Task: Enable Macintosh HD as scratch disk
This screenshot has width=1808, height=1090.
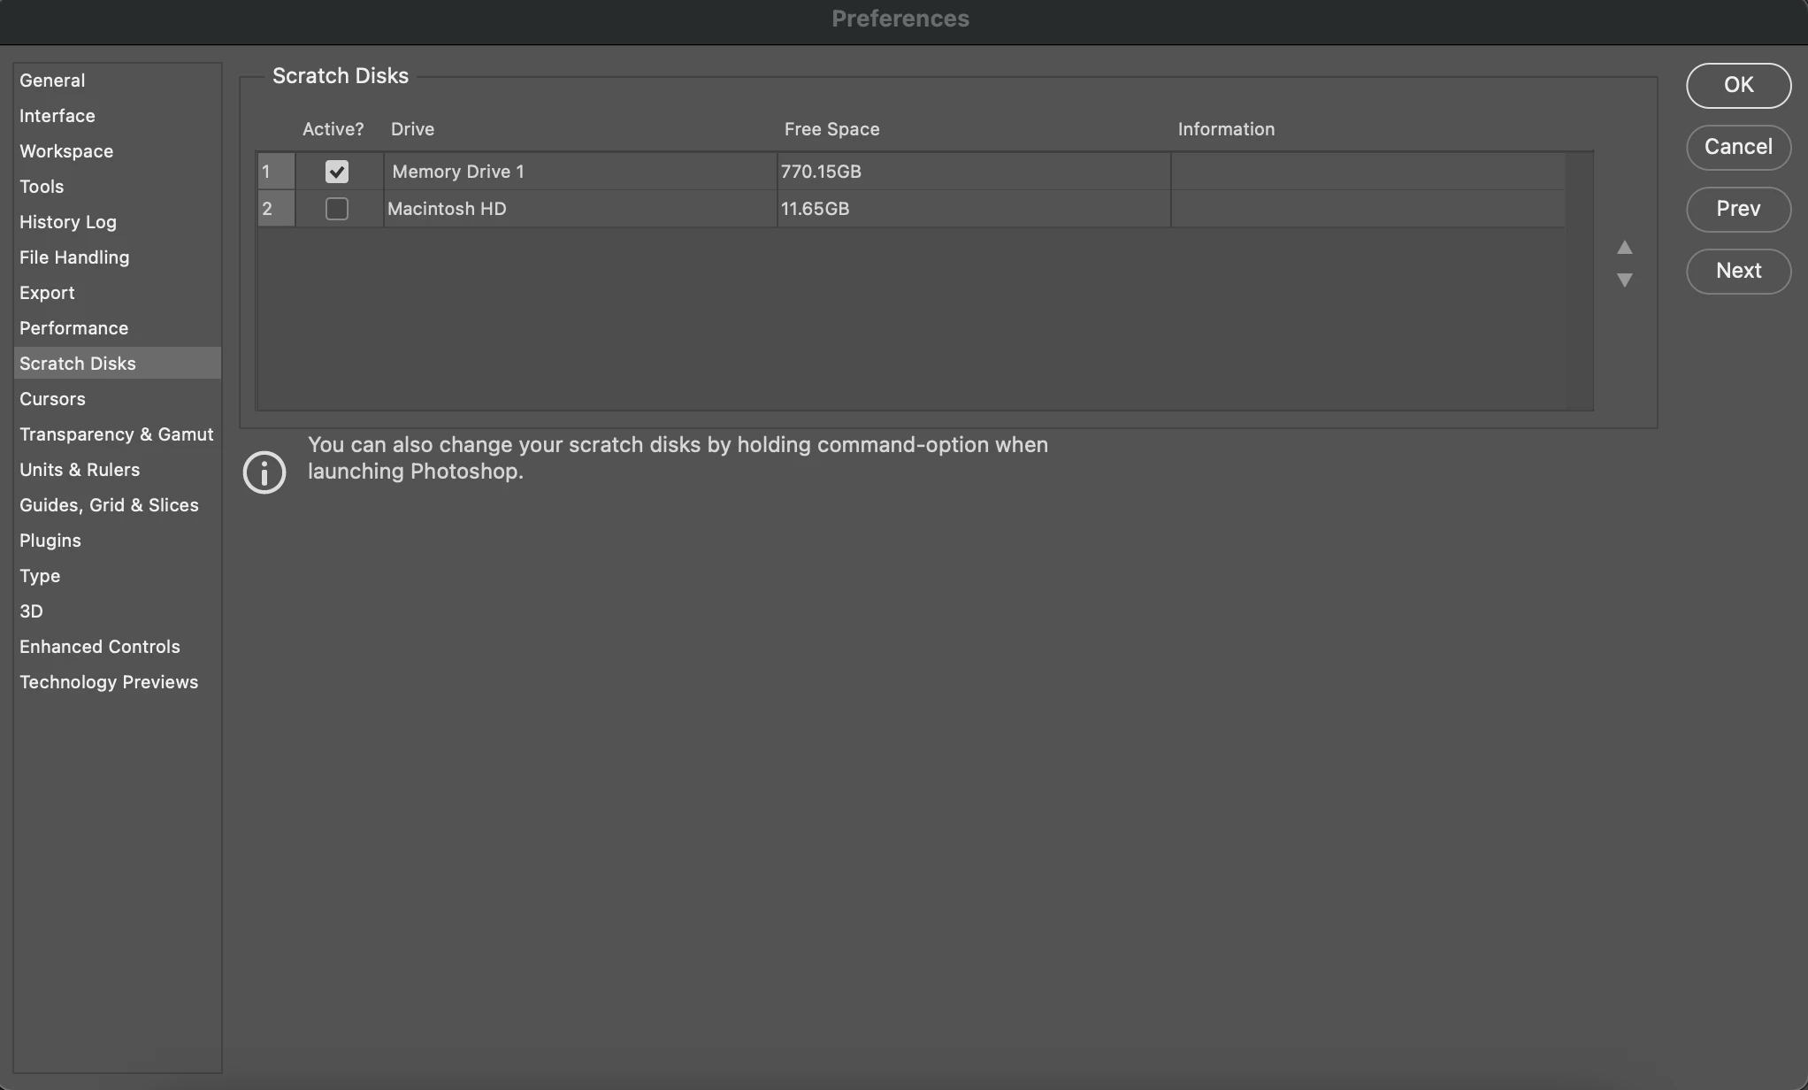Action: pyautogui.click(x=336, y=209)
